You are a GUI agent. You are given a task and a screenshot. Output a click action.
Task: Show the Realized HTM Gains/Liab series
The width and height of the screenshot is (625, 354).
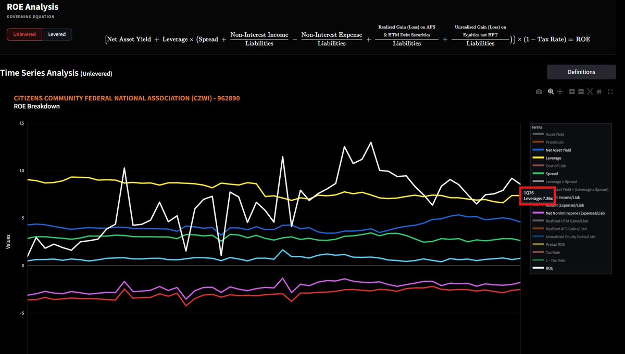tap(560, 221)
